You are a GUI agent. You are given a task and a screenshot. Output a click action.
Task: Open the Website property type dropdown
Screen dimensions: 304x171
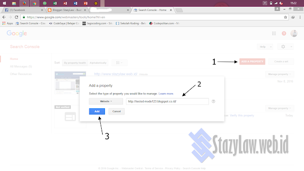pos(106,101)
